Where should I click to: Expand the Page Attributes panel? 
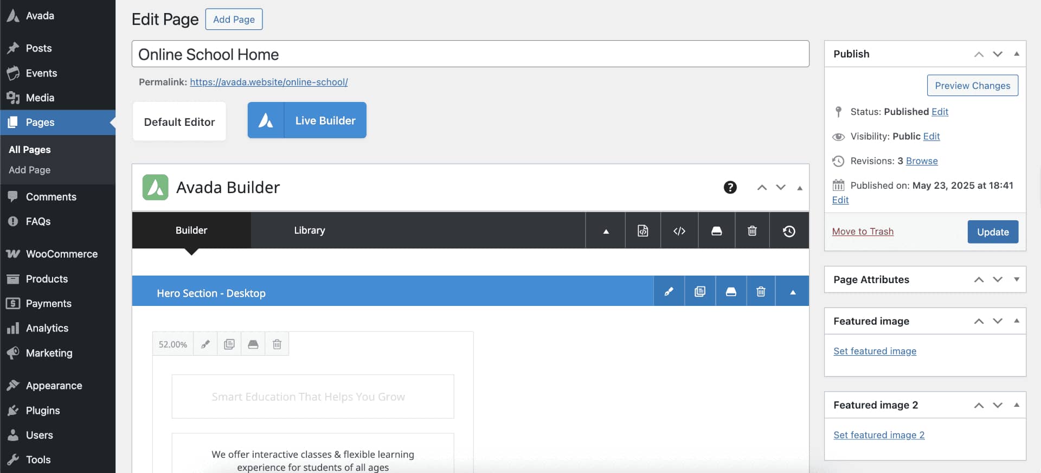1016,279
